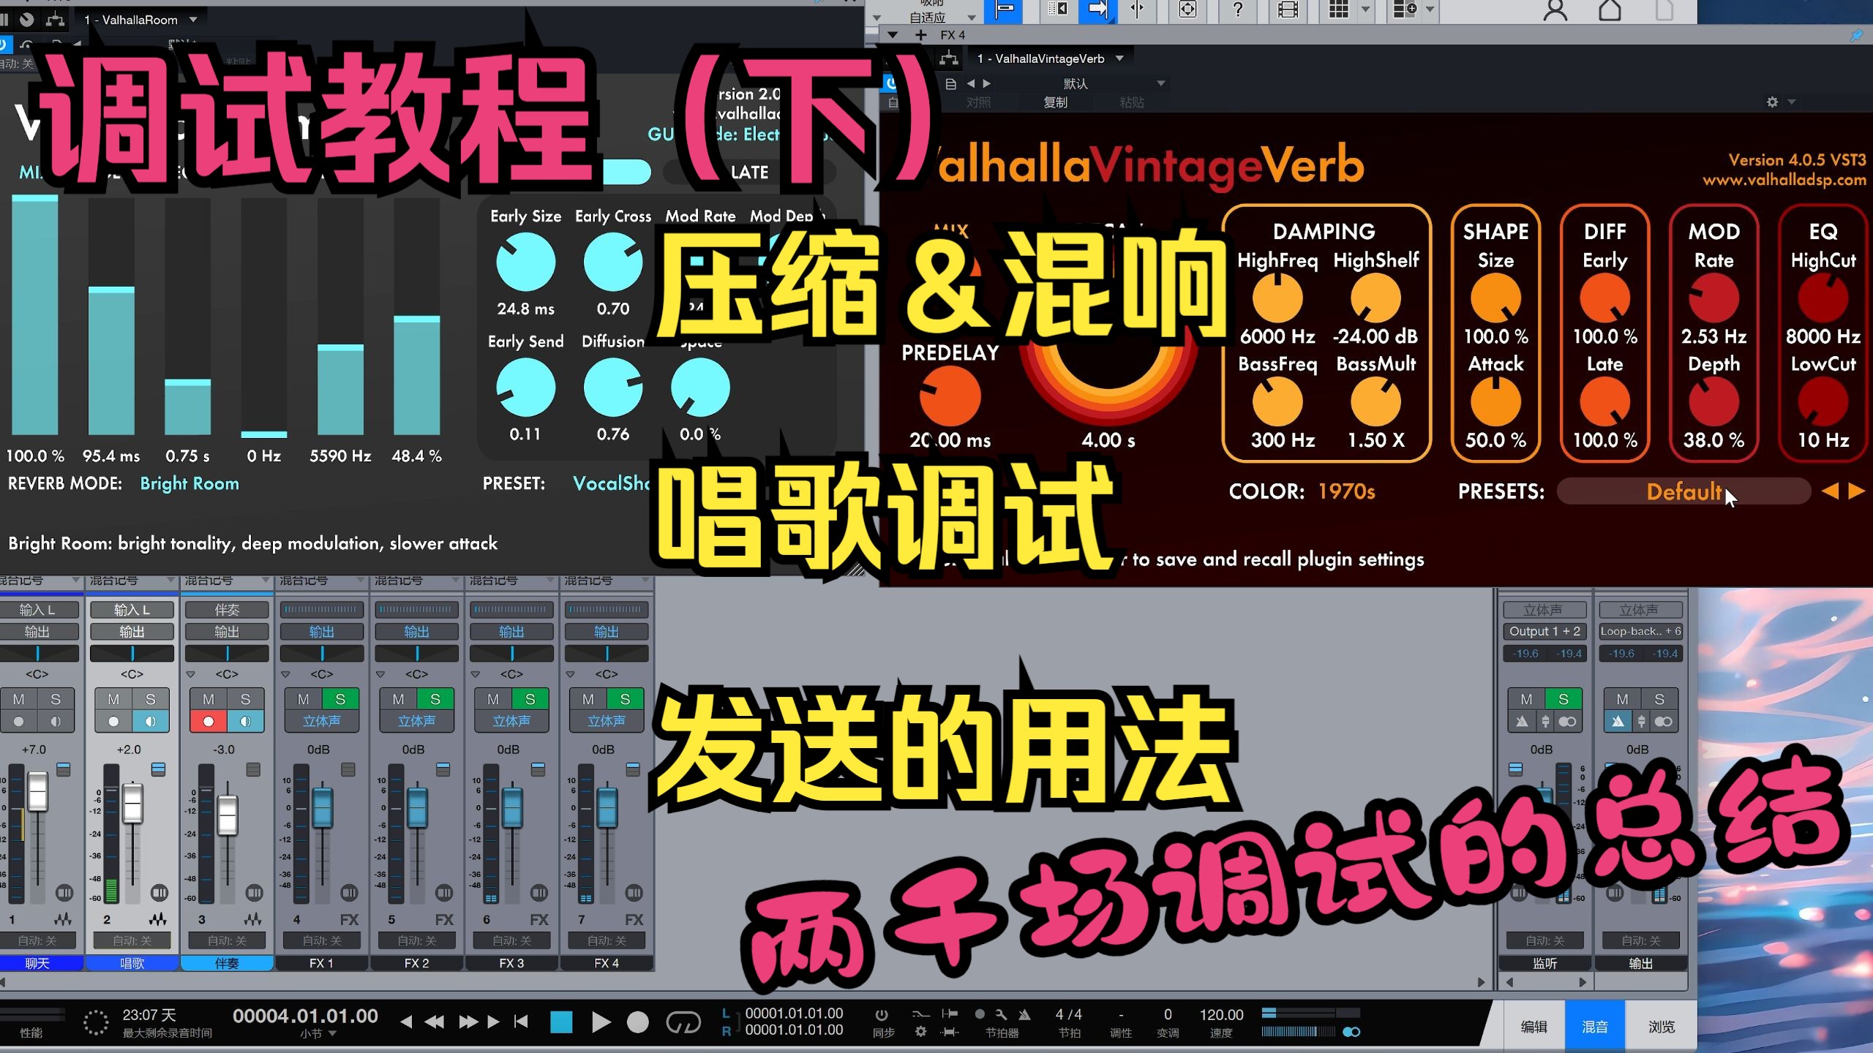Click the Output 1 + 2 routing button
The height and width of the screenshot is (1053, 1873).
[1544, 631]
